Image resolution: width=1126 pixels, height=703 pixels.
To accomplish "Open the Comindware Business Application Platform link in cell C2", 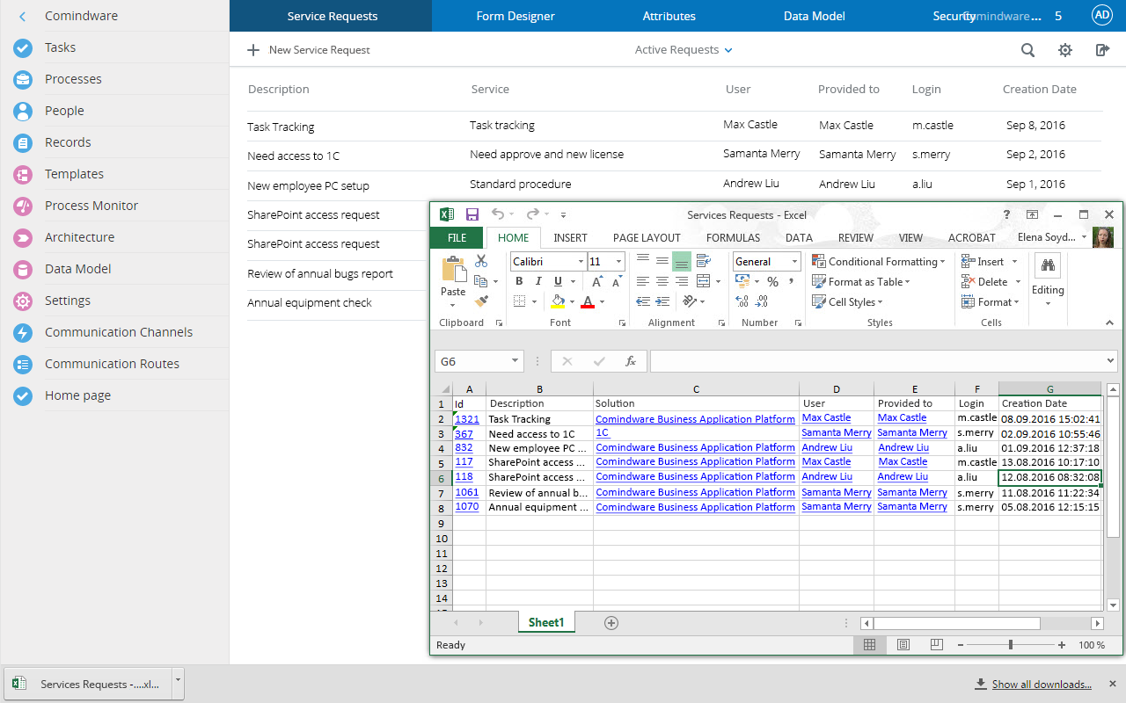I will click(695, 418).
